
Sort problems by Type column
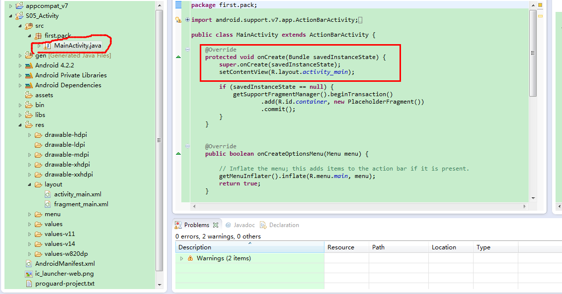(x=496, y=247)
